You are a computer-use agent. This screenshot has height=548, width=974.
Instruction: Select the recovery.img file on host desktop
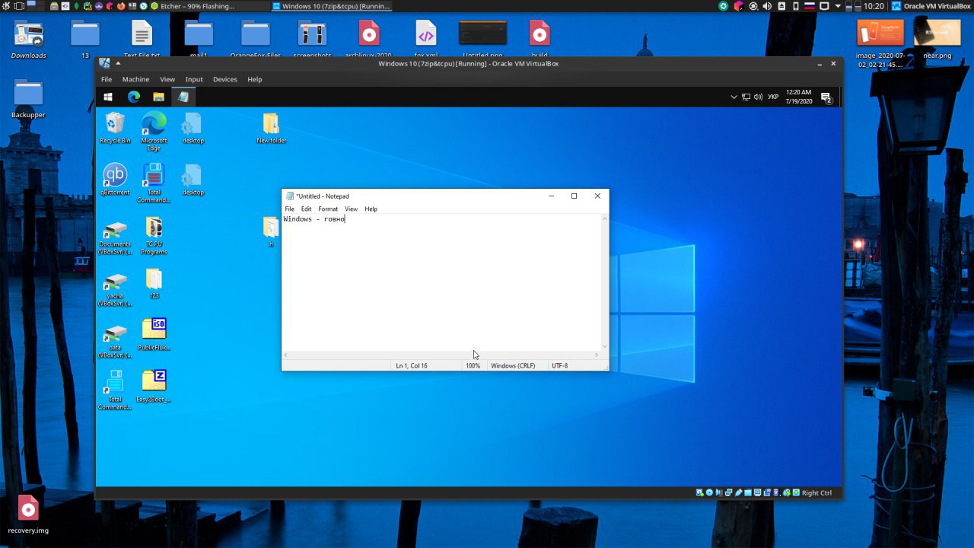tap(28, 514)
